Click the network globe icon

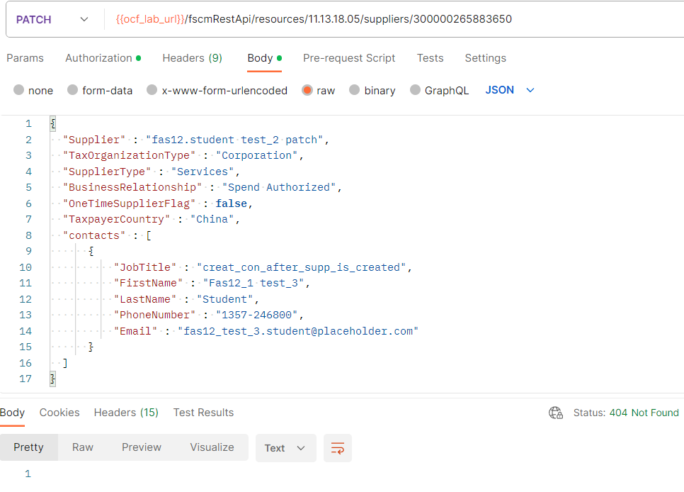click(556, 413)
